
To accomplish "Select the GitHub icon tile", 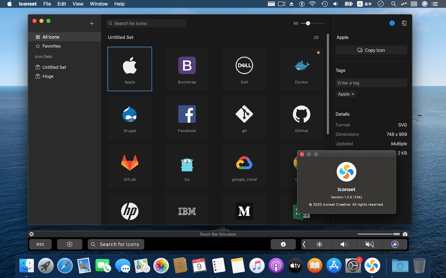I will (x=301, y=118).
